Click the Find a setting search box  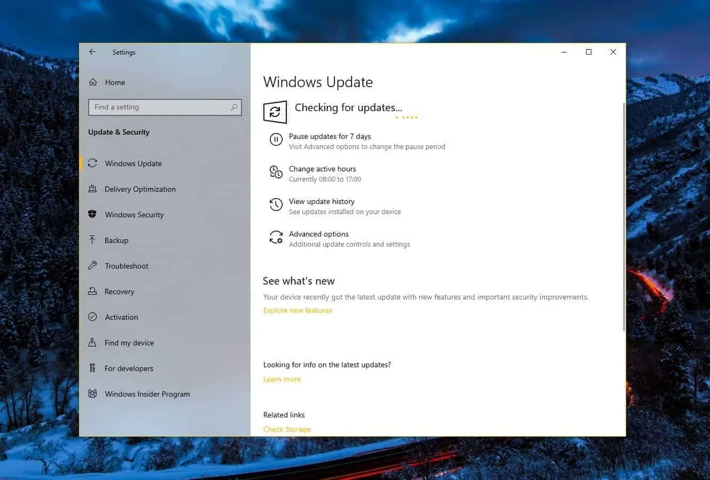coord(164,107)
